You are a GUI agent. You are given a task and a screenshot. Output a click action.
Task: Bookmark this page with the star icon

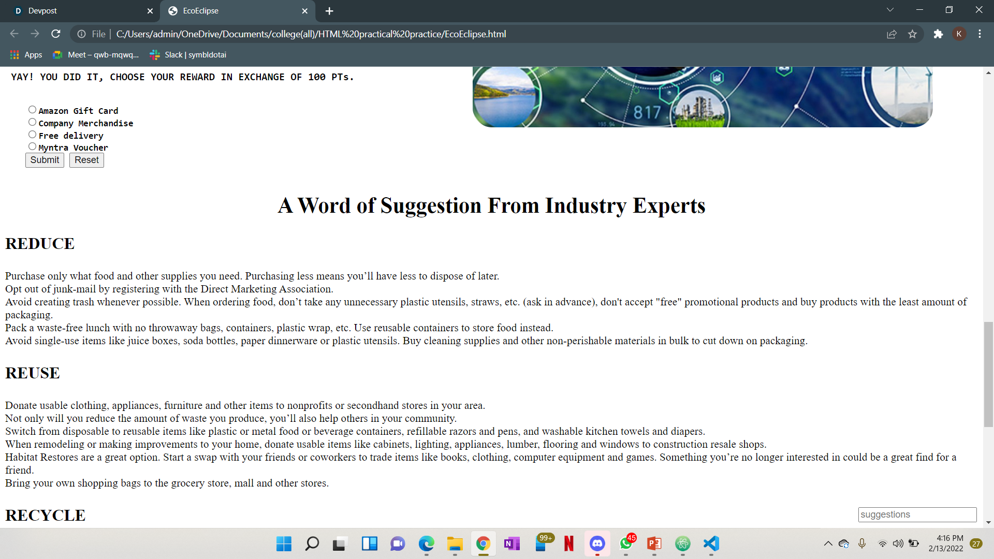click(x=912, y=34)
